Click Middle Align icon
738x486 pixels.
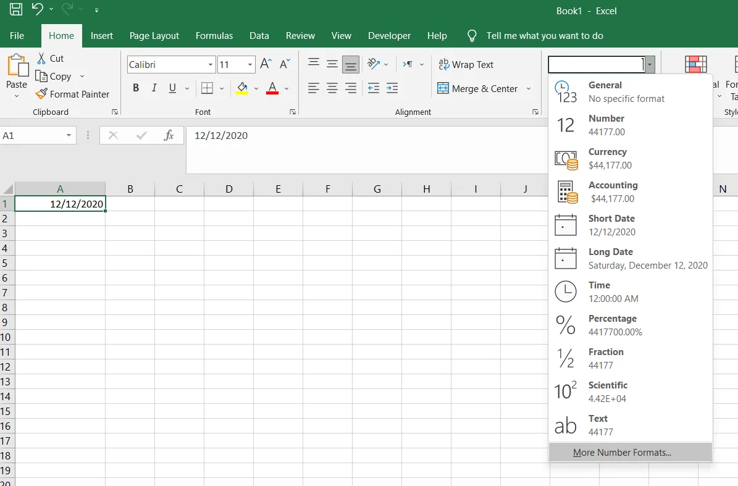click(x=332, y=64)
